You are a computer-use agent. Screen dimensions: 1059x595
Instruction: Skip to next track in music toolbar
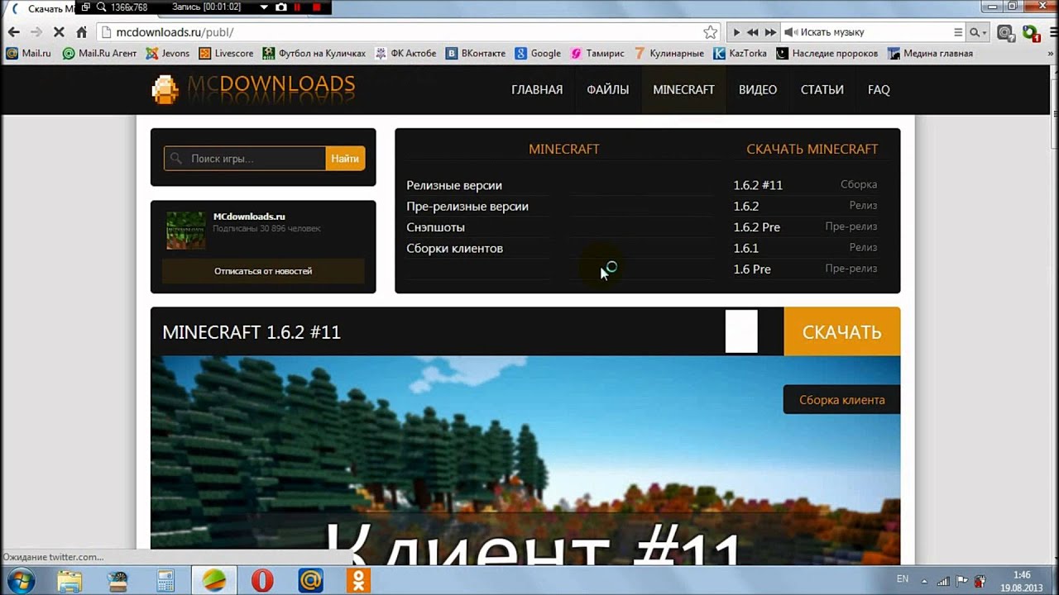tap(769, 32)
